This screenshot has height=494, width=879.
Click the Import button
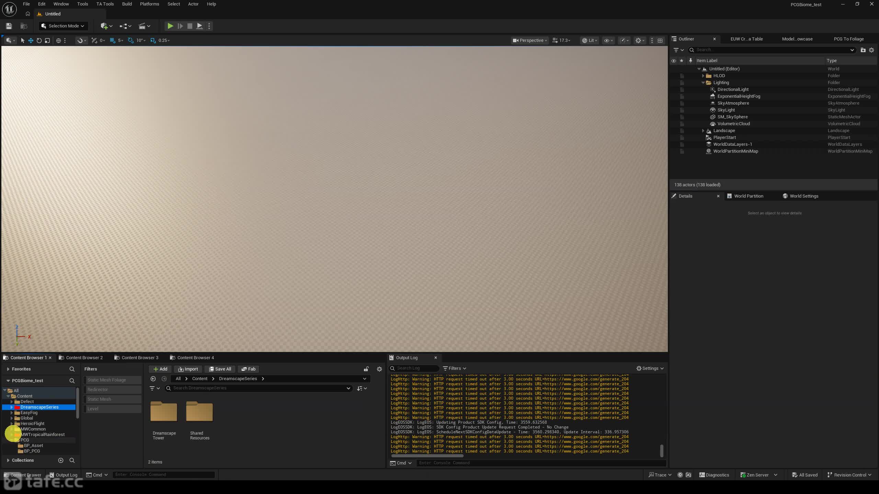(x=188, y=369)
